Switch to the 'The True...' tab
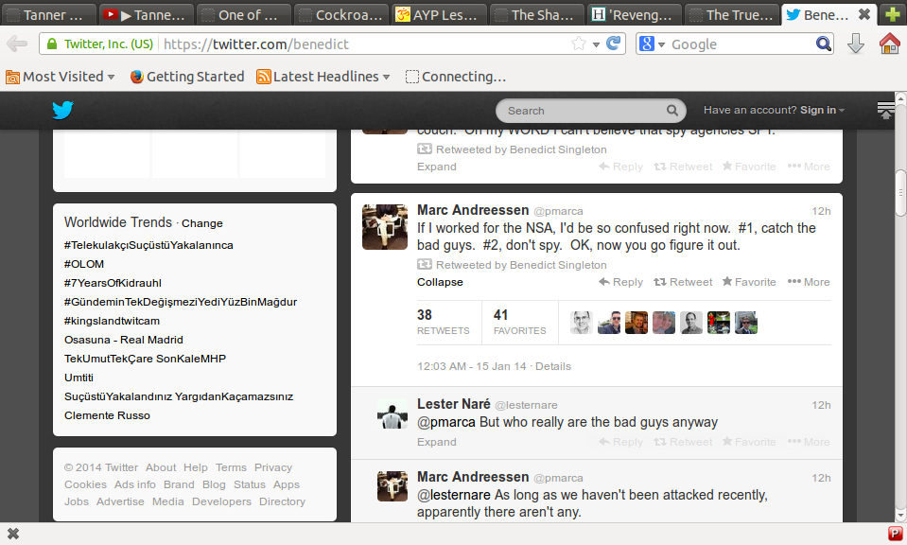Screen dimensions: 907x545 [x=730, y=14]
